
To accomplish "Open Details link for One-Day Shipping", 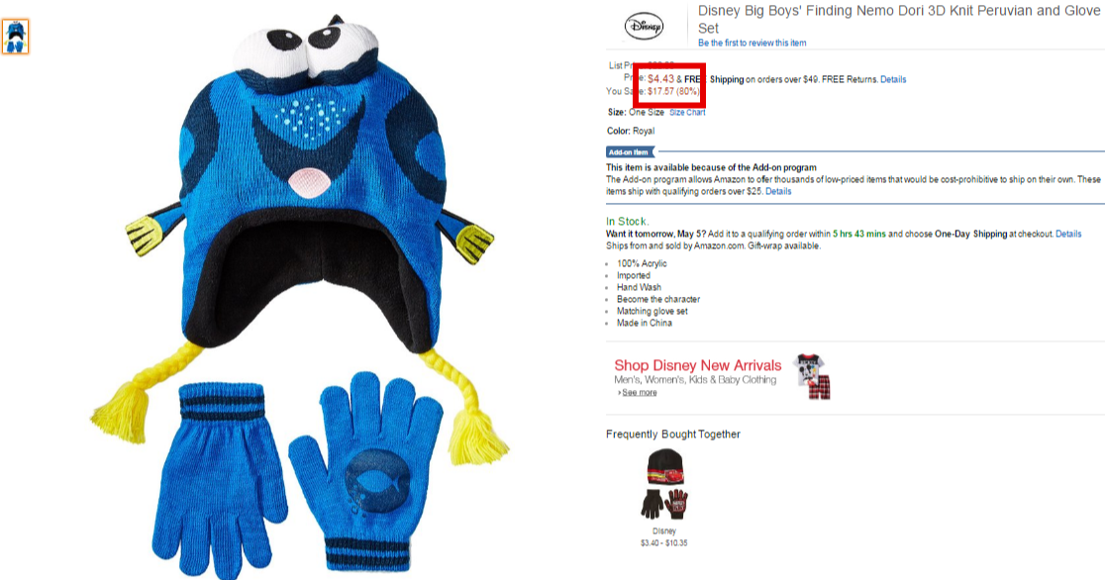I will tap(1068, 234).
